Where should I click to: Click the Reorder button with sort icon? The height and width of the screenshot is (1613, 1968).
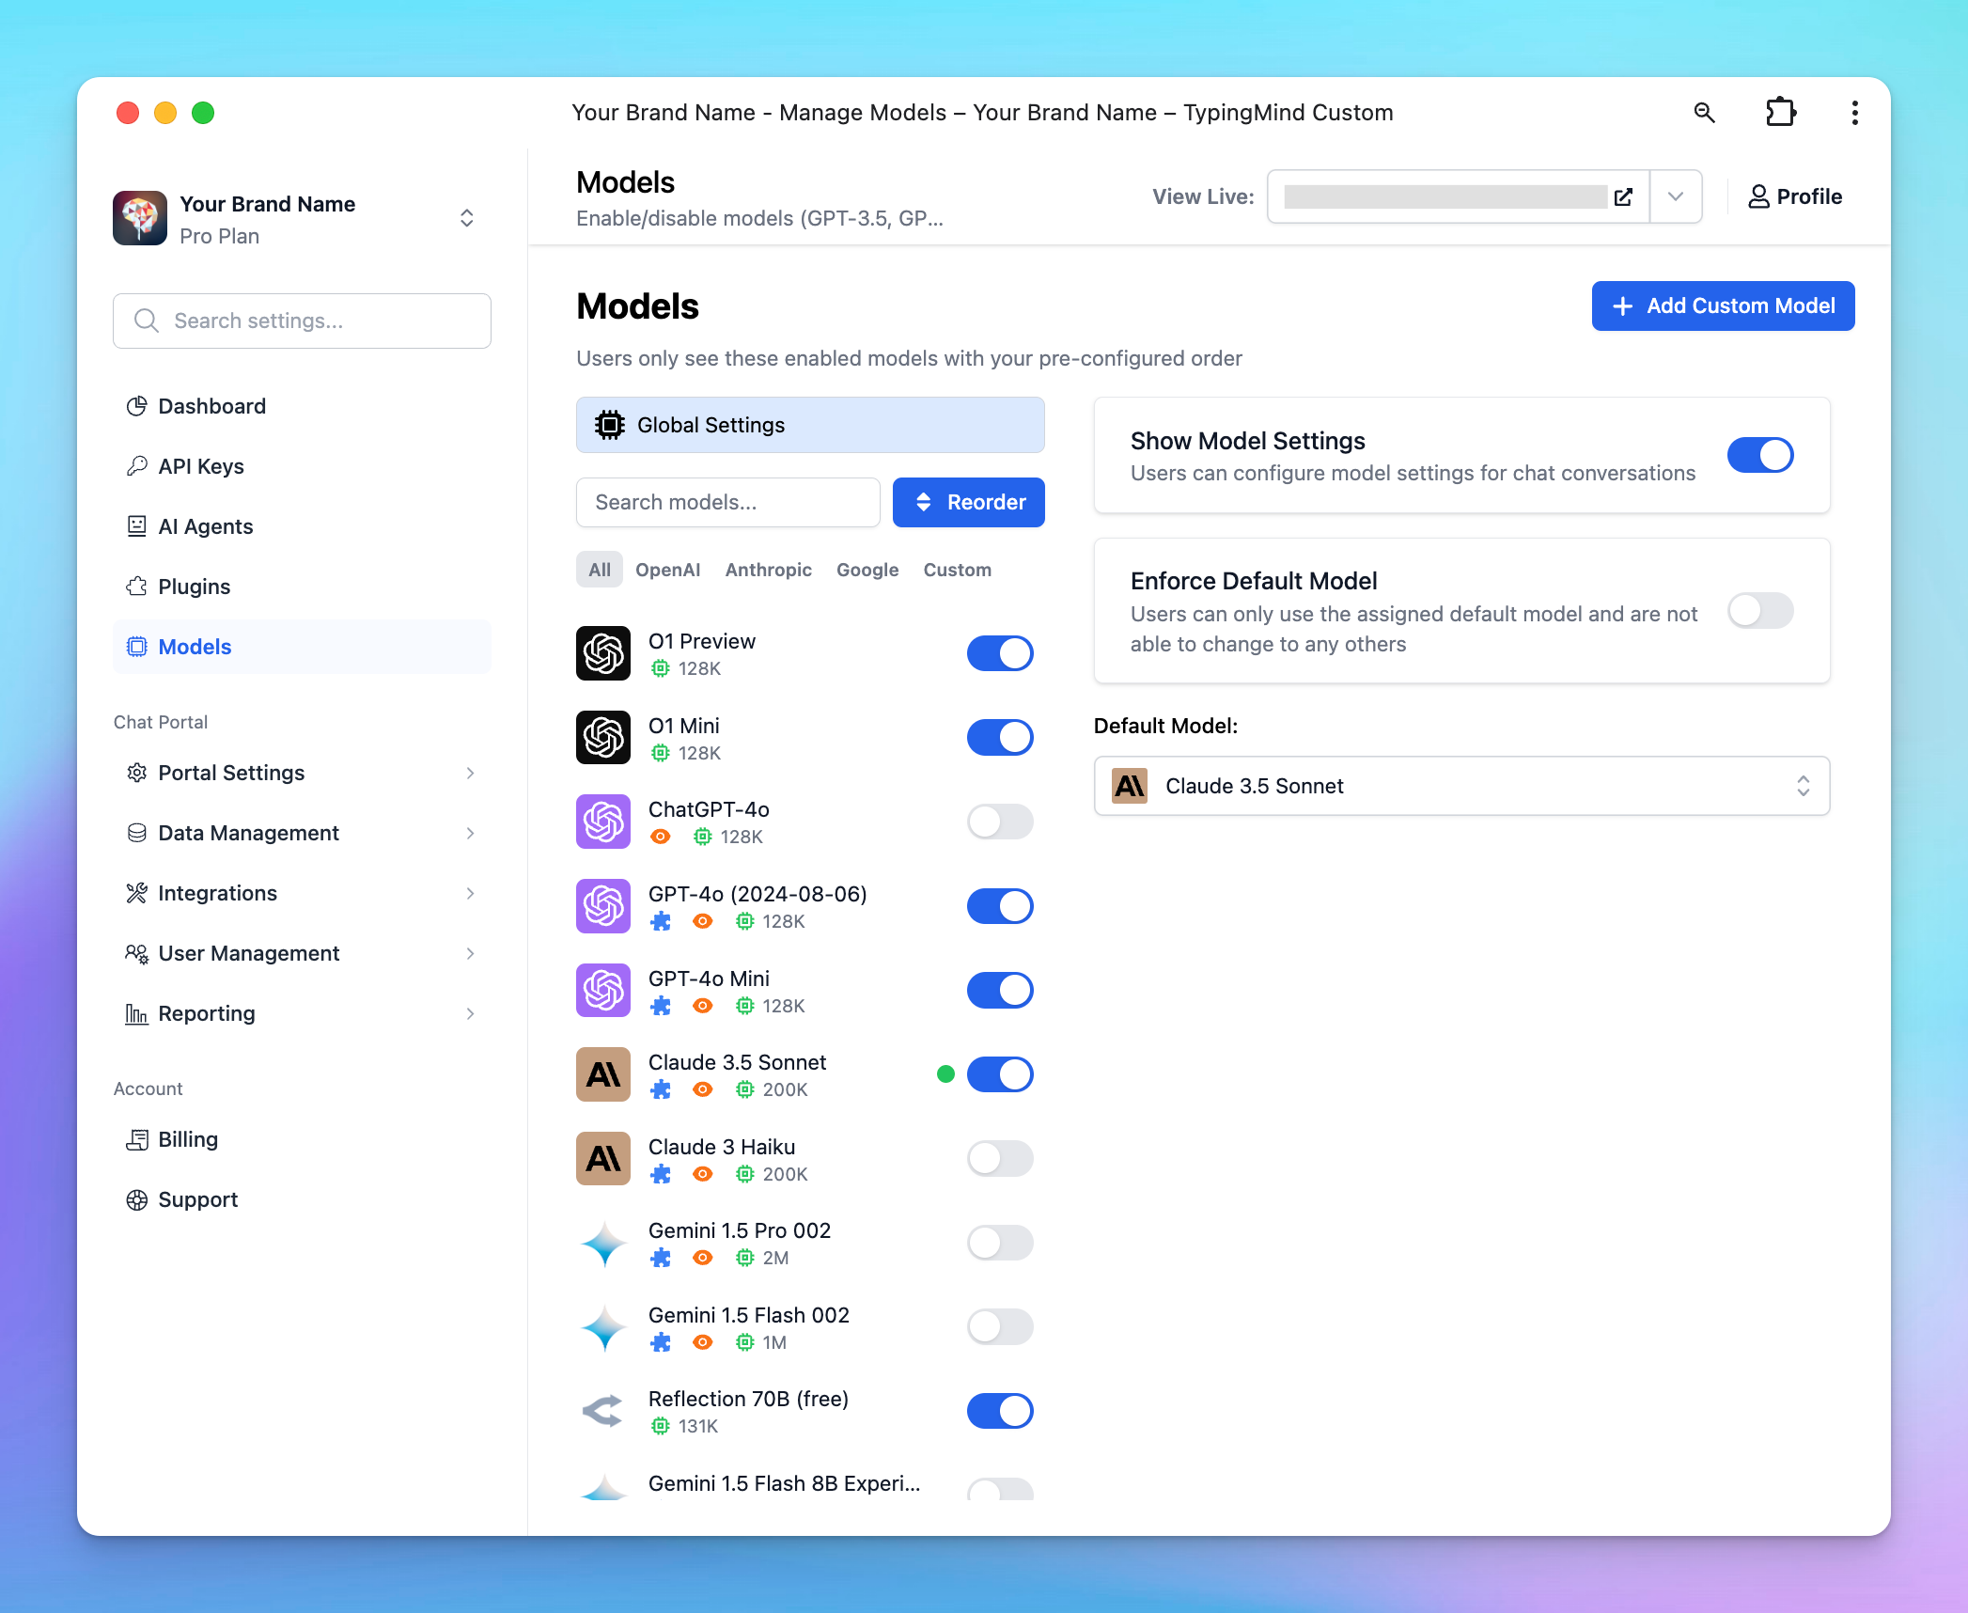click(966, 502)
